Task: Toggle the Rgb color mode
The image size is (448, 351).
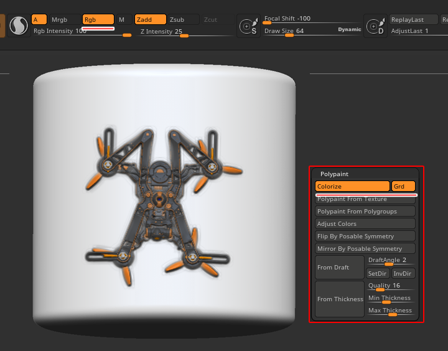Action: pos(98,20)
